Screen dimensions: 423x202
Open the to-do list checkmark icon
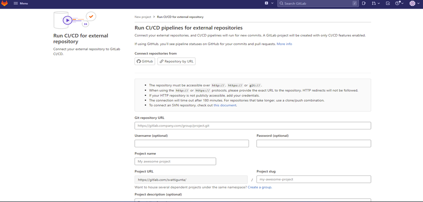point(388,3)
